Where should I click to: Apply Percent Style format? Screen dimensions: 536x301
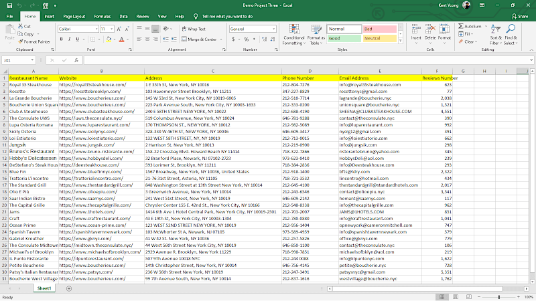coord(246,39)
